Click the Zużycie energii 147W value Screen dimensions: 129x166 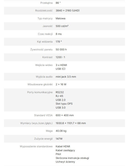pyautogui.click(x=59, y=139)
